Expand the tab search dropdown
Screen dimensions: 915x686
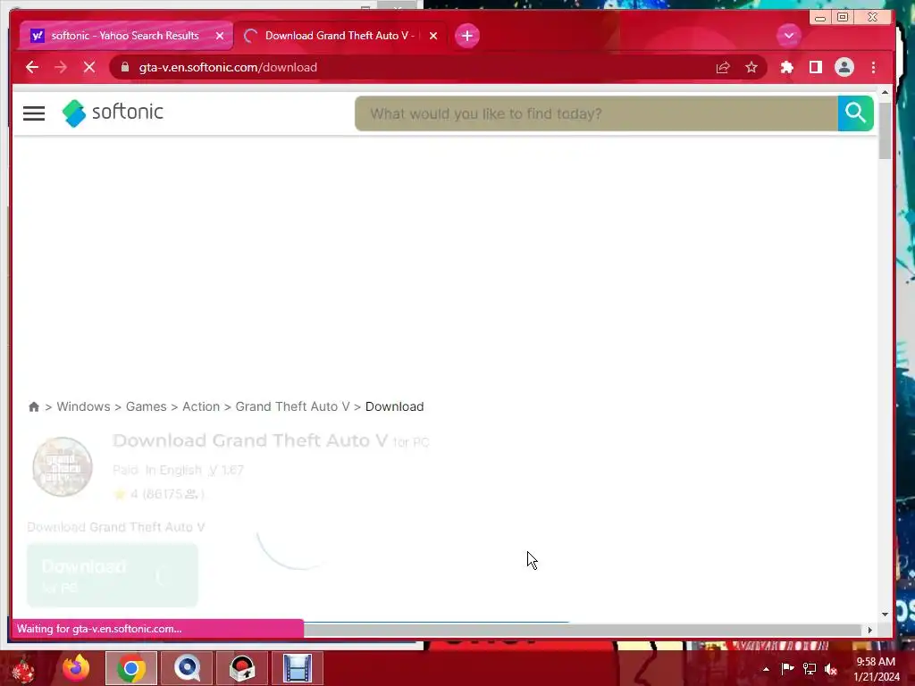coord(788,36)
